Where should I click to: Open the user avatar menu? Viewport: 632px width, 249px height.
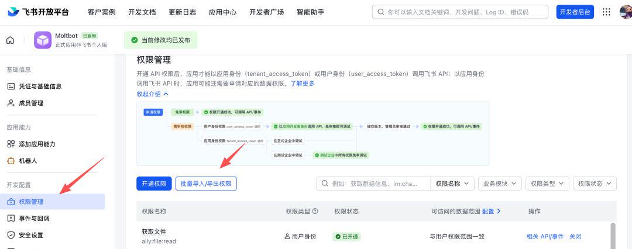click(x=626, y=12)
